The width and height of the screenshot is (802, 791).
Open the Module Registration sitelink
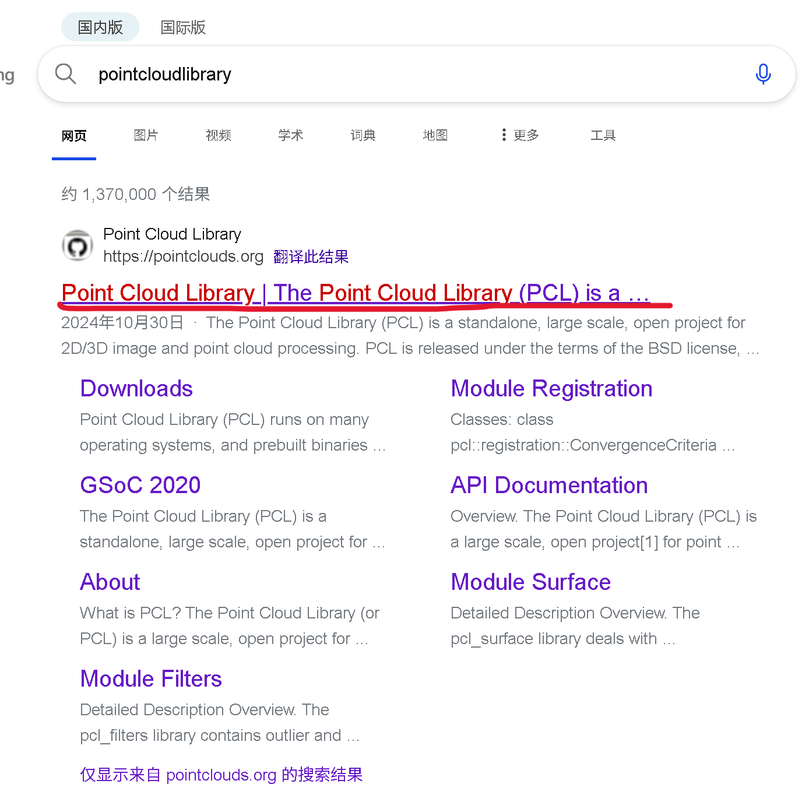551,388
